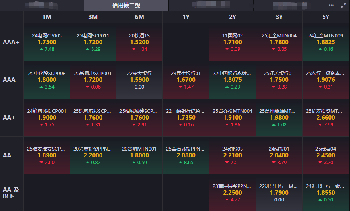The height and width of the screenshot is (211, 350).
Task: Open the 22三峡银行绿色 bond cell
Action: pyautogui.click(x=186, y=118)
